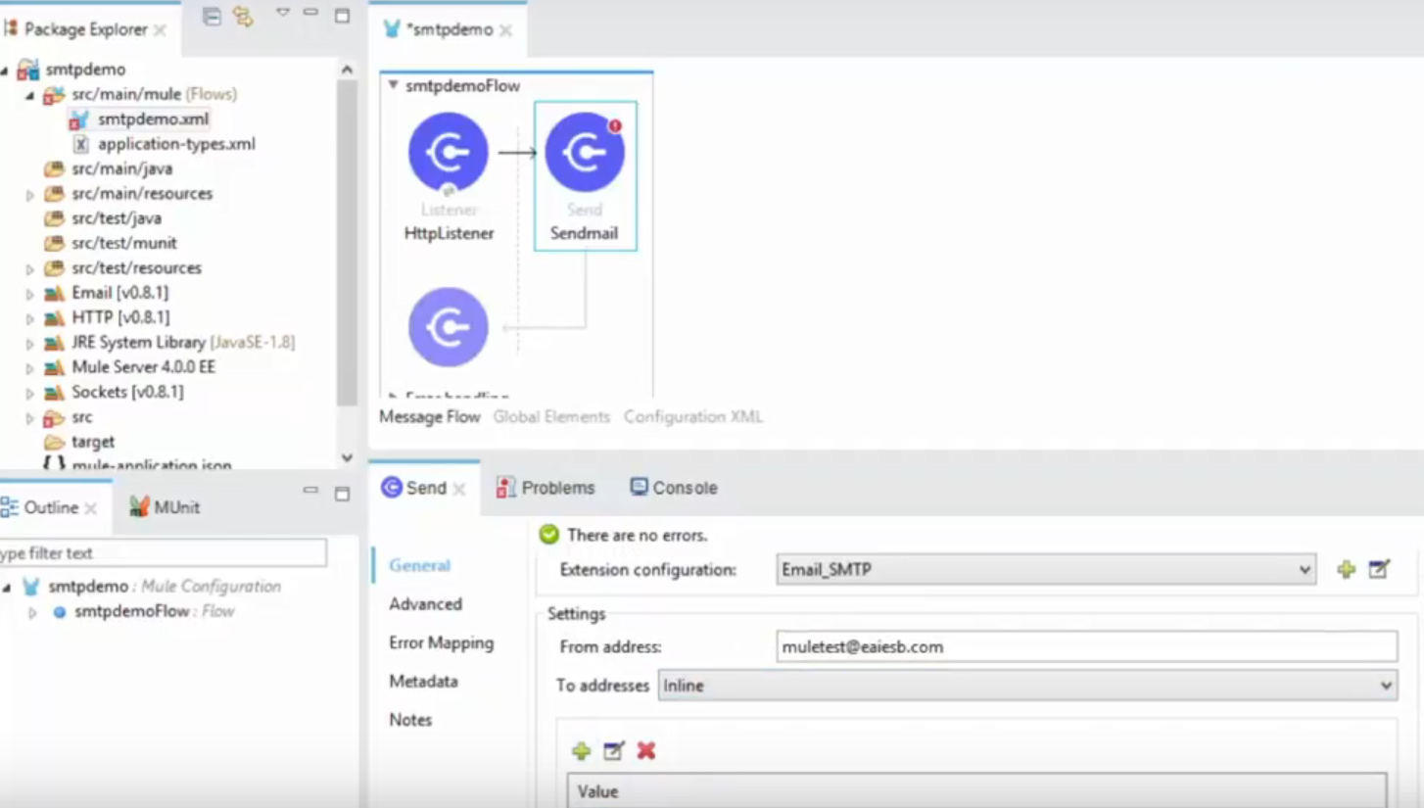Select the Sendmail Send component icon
The image size is (1424, 808).
point(585,152)
